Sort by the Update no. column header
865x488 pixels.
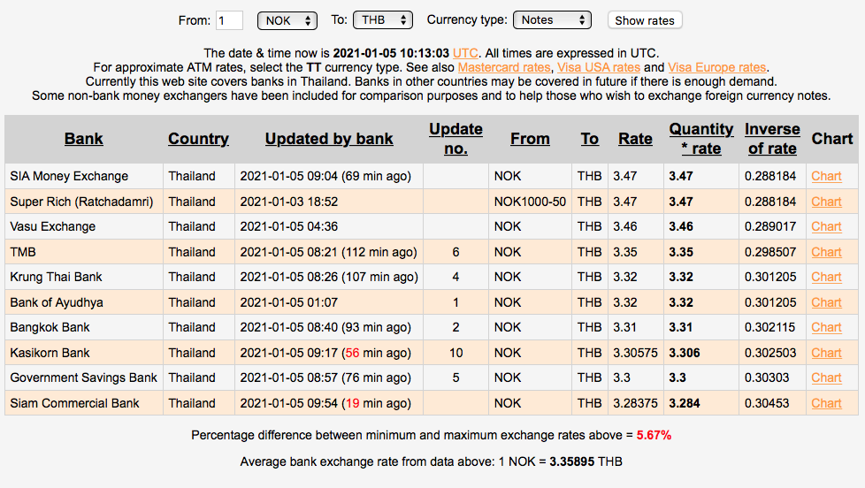(455, 139)
